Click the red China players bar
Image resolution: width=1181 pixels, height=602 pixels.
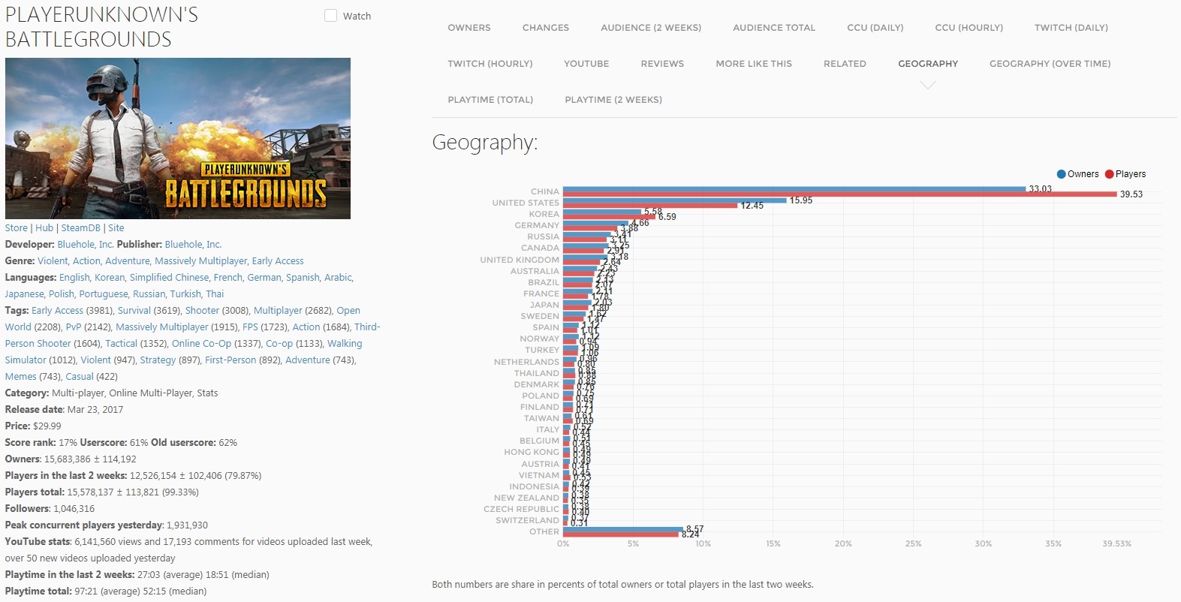click(x=839, y=194)
